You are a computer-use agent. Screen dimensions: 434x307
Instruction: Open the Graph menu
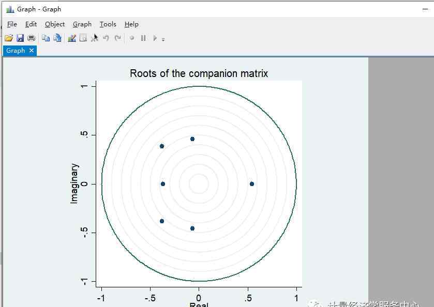[82, 24]
